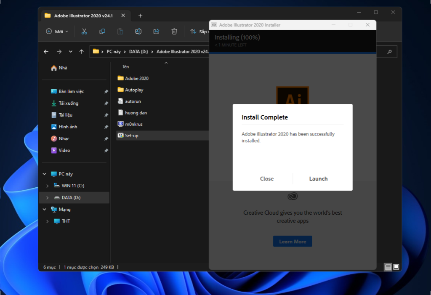431x295 pixels.
Task: Open Bàn làm việc in sidebar
Action: point(67,91)
